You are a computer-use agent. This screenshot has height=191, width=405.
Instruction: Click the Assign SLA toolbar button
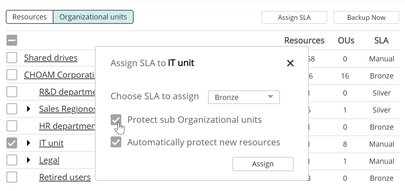point(294,18)
